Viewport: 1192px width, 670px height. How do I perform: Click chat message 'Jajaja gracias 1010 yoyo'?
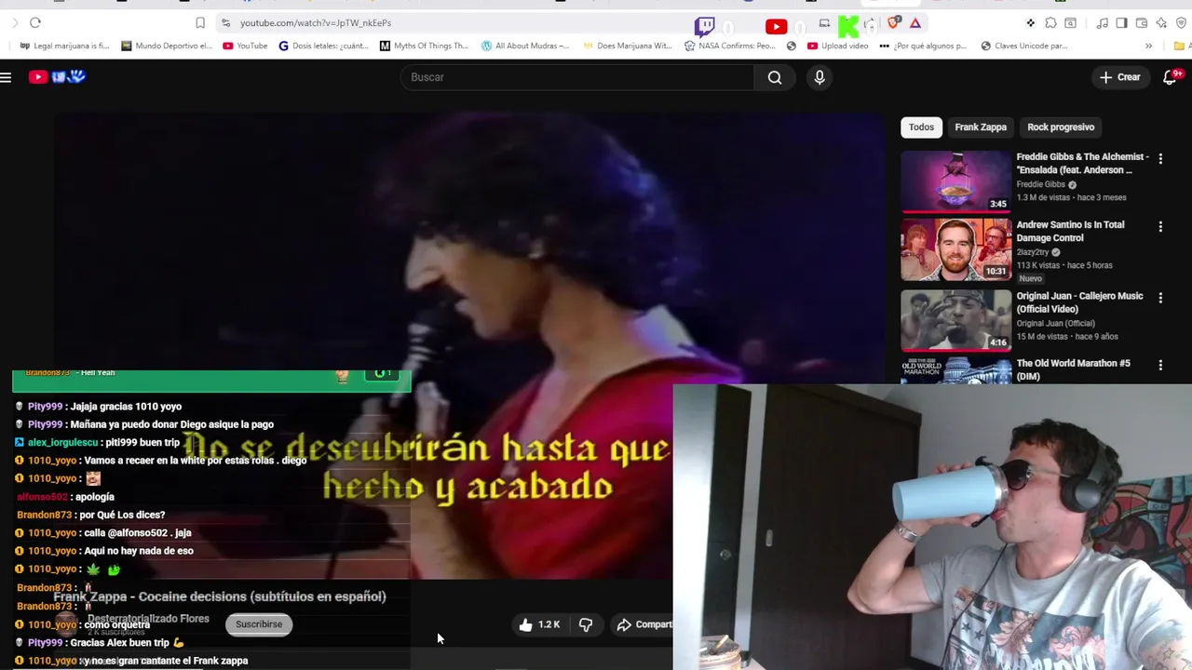pyautogui.click(x=126, y=407)
